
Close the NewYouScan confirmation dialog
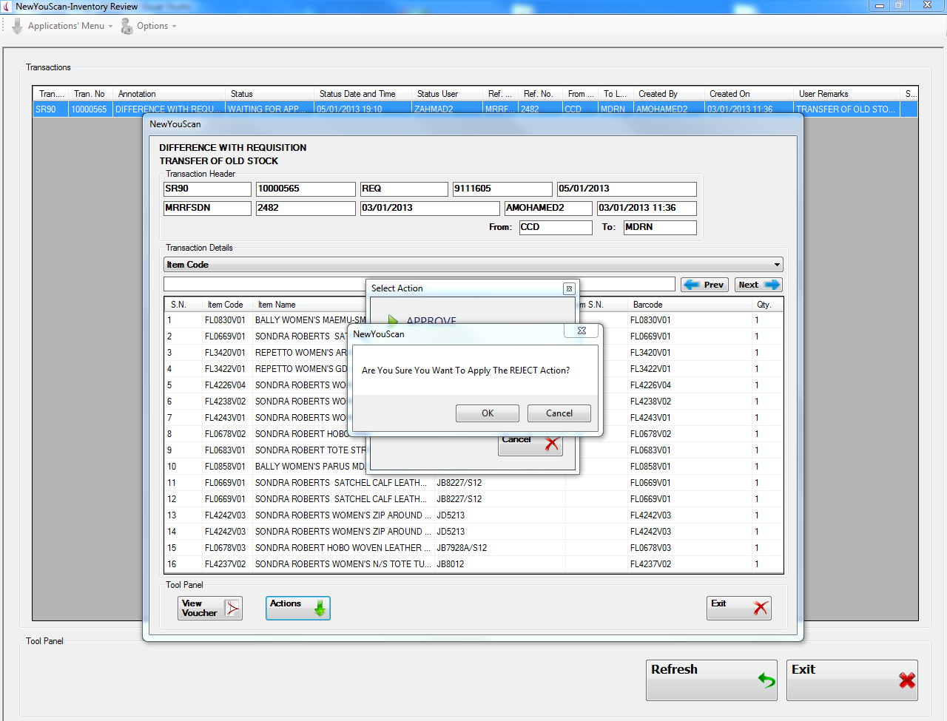click(582, 331)
